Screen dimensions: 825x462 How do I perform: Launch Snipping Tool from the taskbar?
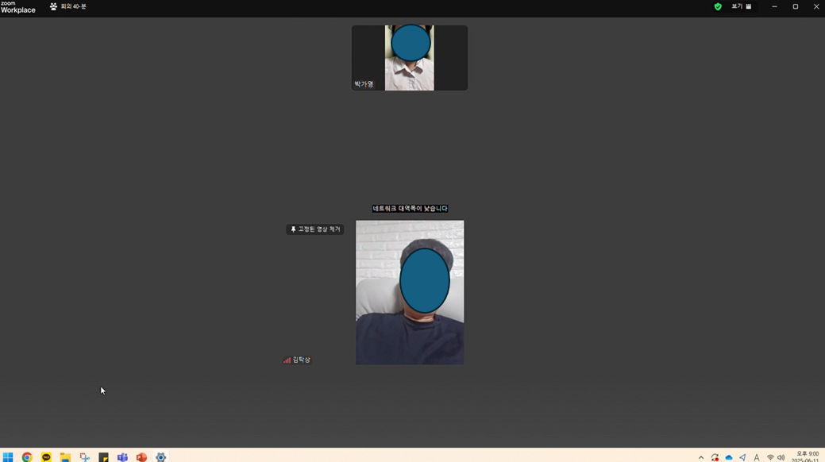click(x=84, y=457)
